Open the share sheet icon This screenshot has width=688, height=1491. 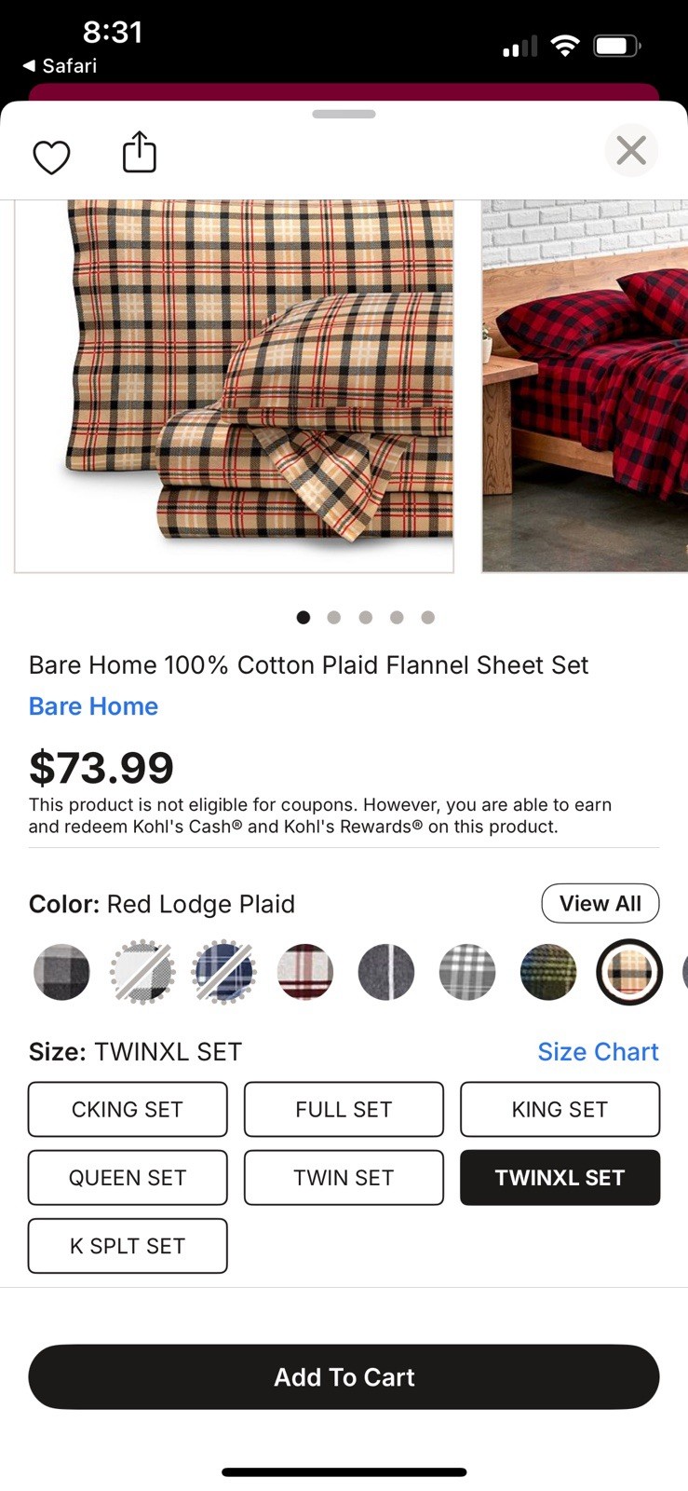pos(140,152)
